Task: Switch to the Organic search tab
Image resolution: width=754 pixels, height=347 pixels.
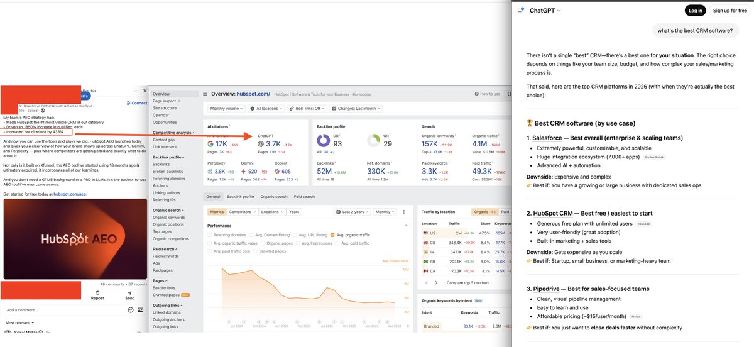Action: pyautogui.click(x=274, y=197)
